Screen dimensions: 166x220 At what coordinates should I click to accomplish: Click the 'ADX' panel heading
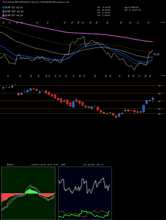pyautogui.click(x=63, y=164)
